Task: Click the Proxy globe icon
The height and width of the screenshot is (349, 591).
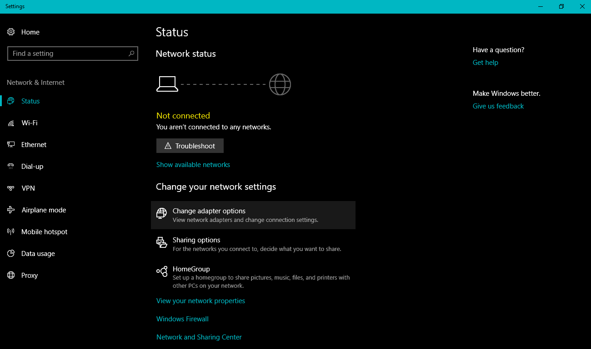Action: tap(10, 275)
